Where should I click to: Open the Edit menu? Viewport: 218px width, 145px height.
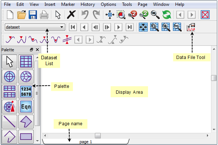20,4
